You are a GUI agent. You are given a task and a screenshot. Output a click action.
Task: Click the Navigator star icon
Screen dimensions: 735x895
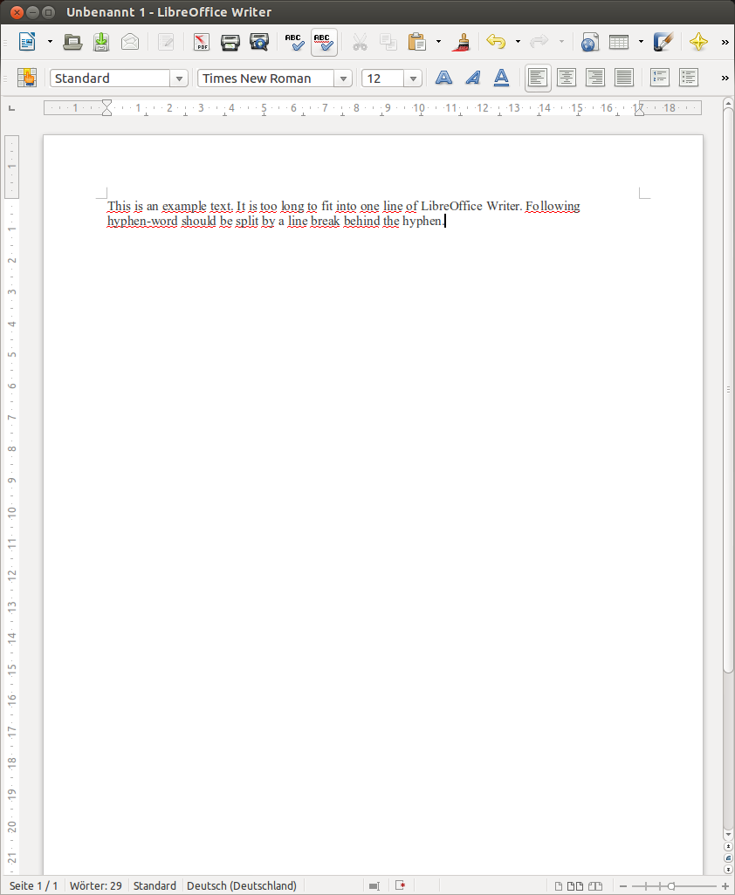(697, 42)
